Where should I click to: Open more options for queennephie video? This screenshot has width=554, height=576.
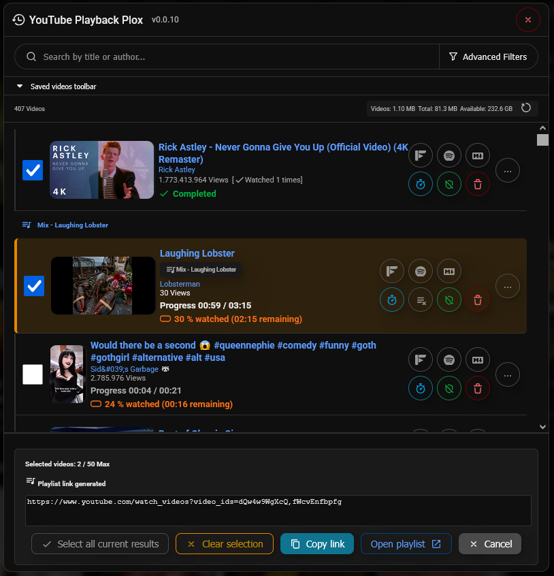tap(508, 374)
